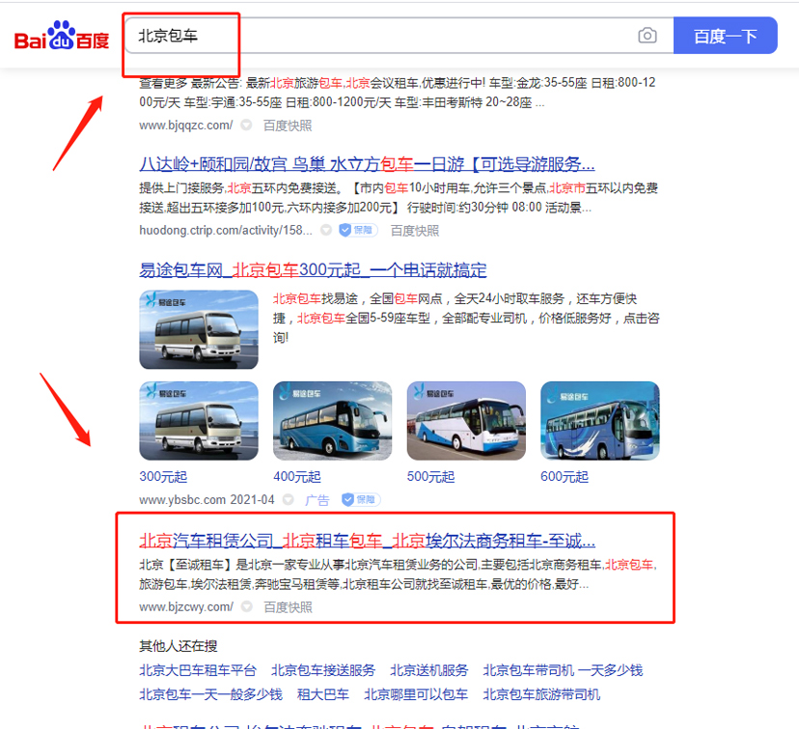Image resolution: width=799 pixels, height=729 pixels.
Task: Select related search 租大巴车
Action: coord(323,694)
